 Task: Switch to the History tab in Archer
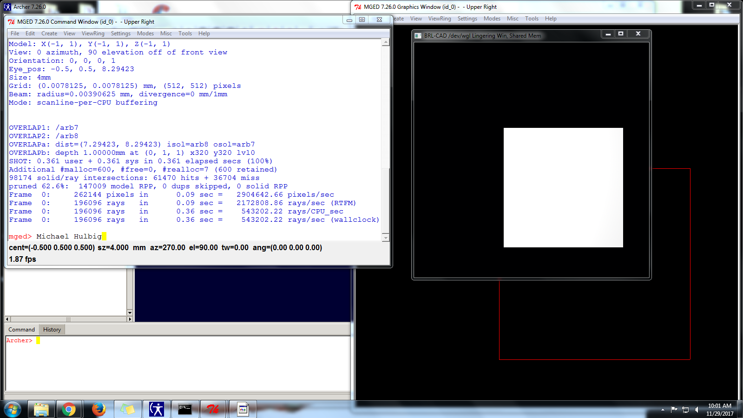tap(52, 330)
